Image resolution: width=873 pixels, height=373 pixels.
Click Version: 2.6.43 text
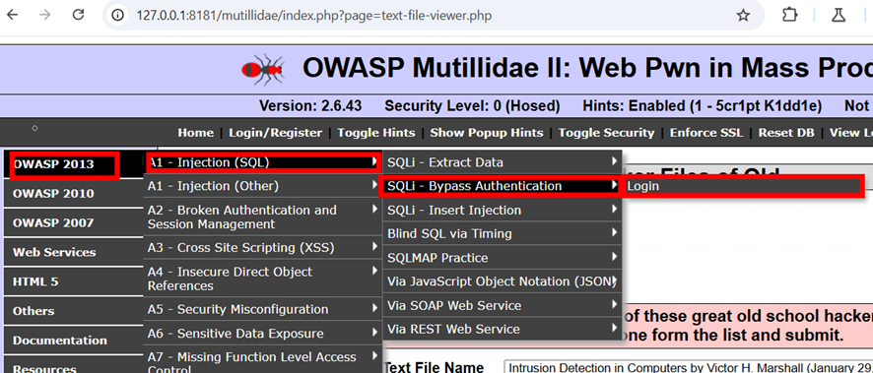coord(310,105)
